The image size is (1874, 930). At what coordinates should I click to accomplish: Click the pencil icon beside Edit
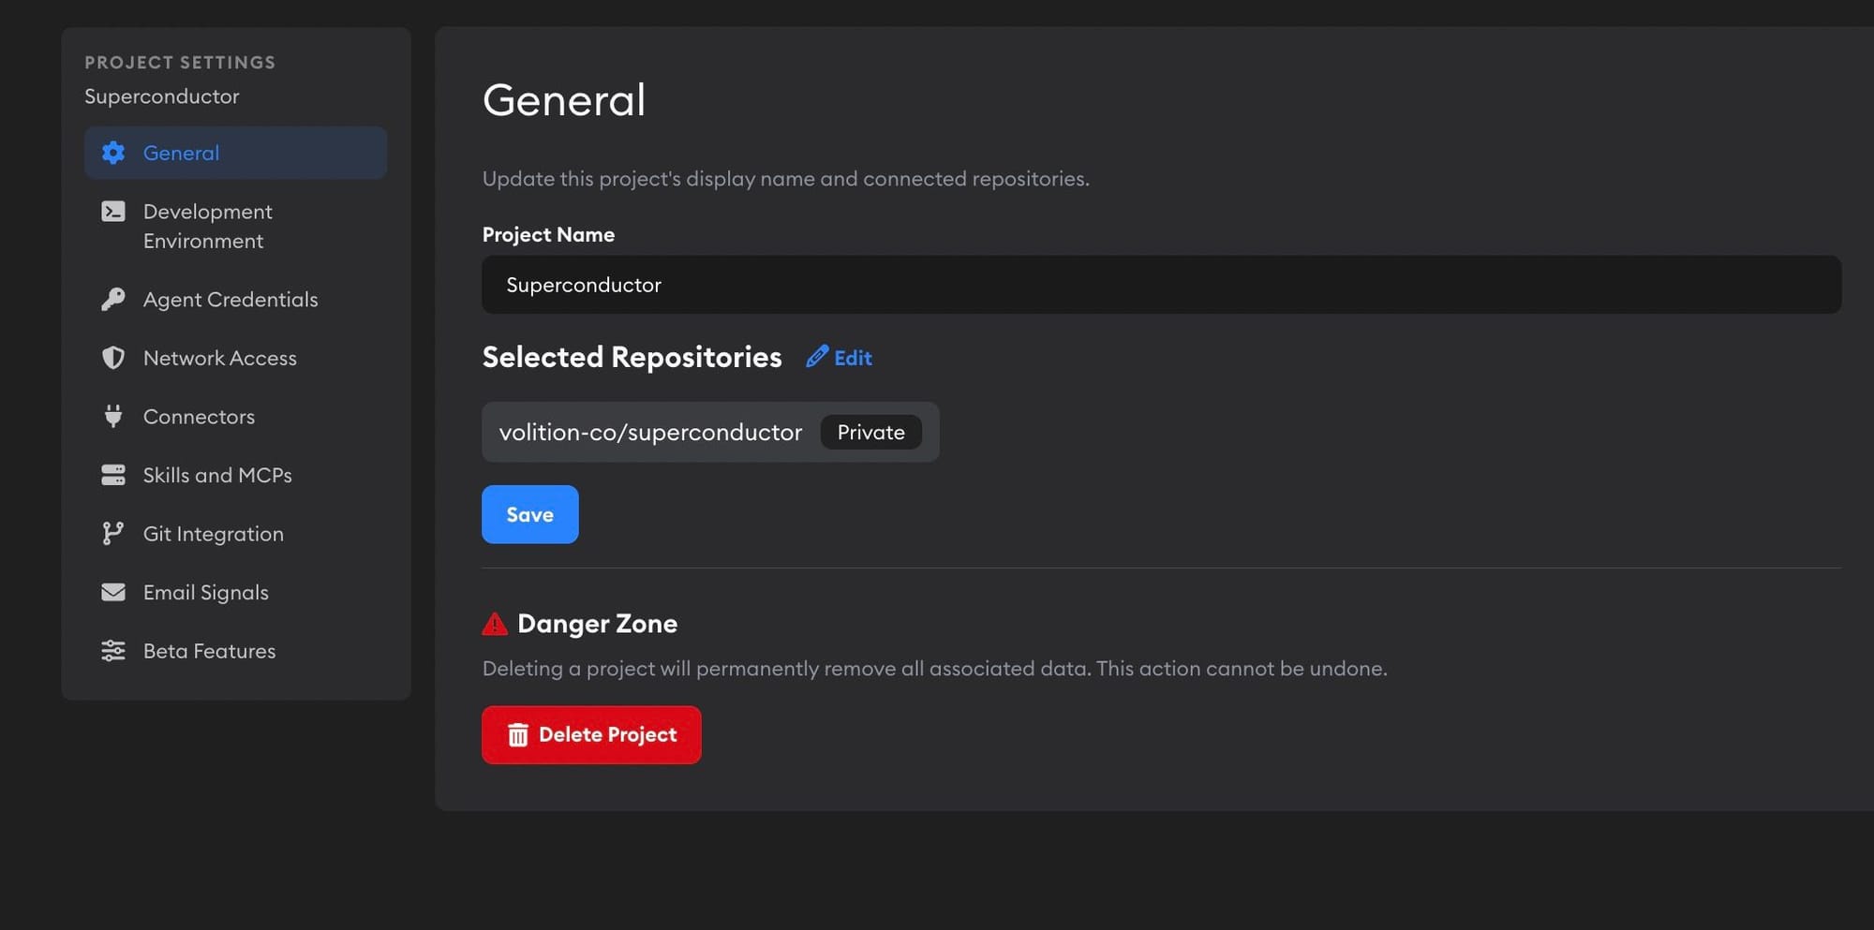point(817,357)
